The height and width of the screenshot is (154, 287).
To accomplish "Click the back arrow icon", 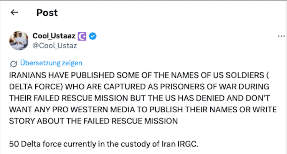I will coord(14,13).
